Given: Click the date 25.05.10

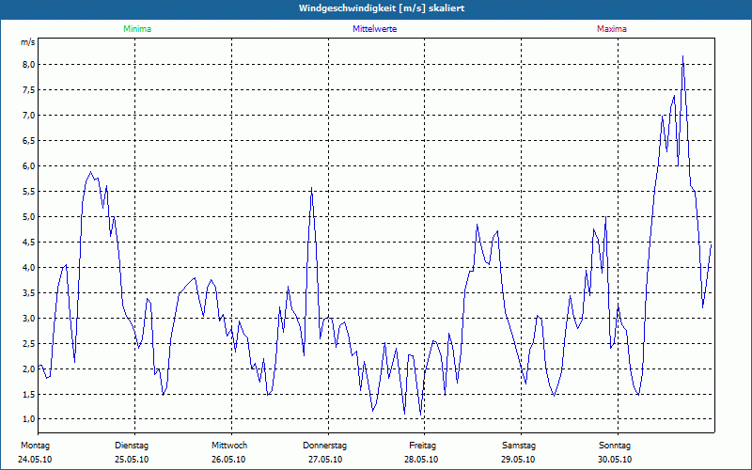Looking at the screenshot, I should 132,460.
